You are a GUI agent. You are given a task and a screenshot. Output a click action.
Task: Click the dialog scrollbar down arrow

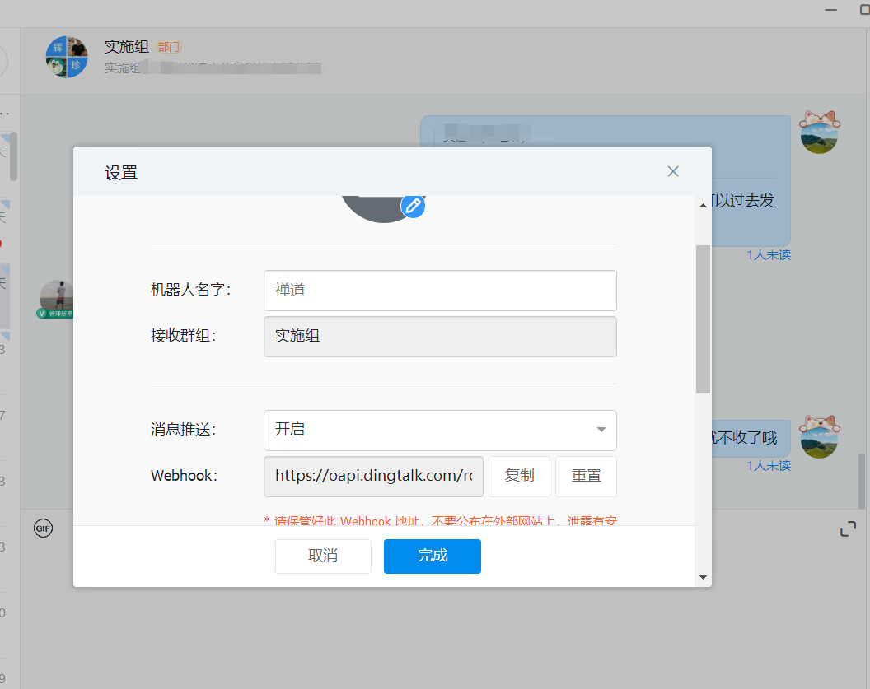[703, 577]
